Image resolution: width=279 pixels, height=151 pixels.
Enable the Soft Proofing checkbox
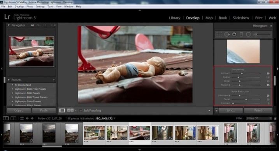tap(81, 110)
